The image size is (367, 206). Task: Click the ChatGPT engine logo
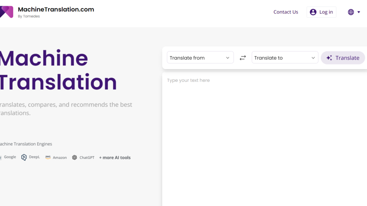75,157
